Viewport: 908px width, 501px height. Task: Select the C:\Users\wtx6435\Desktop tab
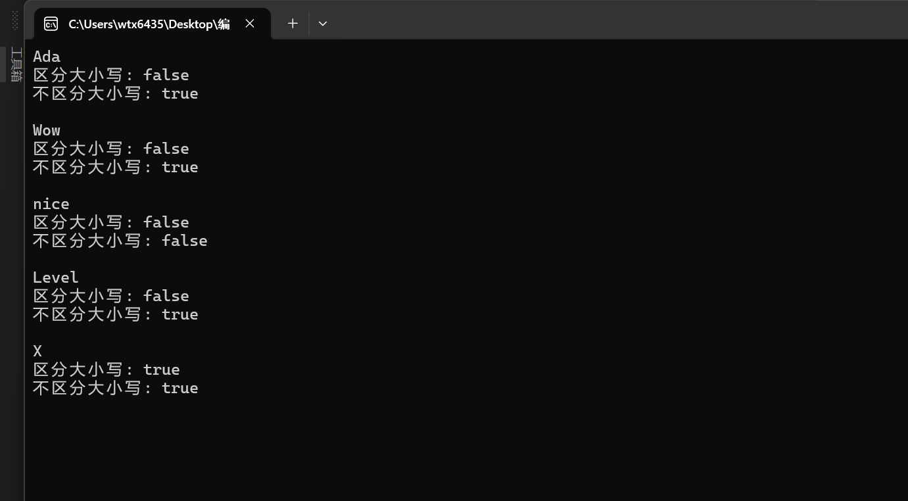pyautogui.click(x=152, y=24)
